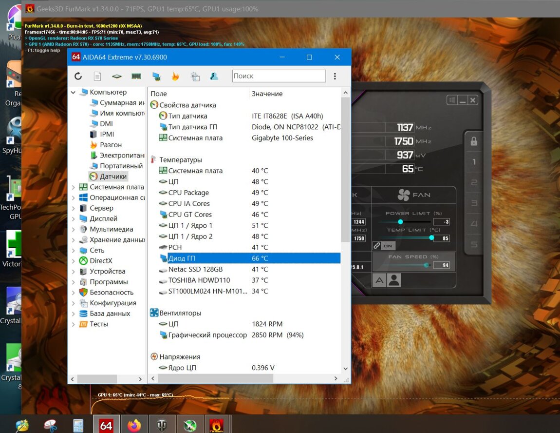Click the user silhouette icon in AIDA64 toolbar
This screenshot has width=560, height=433.
(214, 76)
